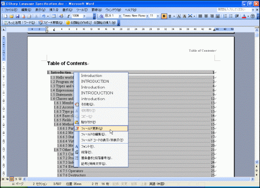260x188 pixels.
Task: Open the underline style dropdown arrow
Action: [x=174, y=16]
